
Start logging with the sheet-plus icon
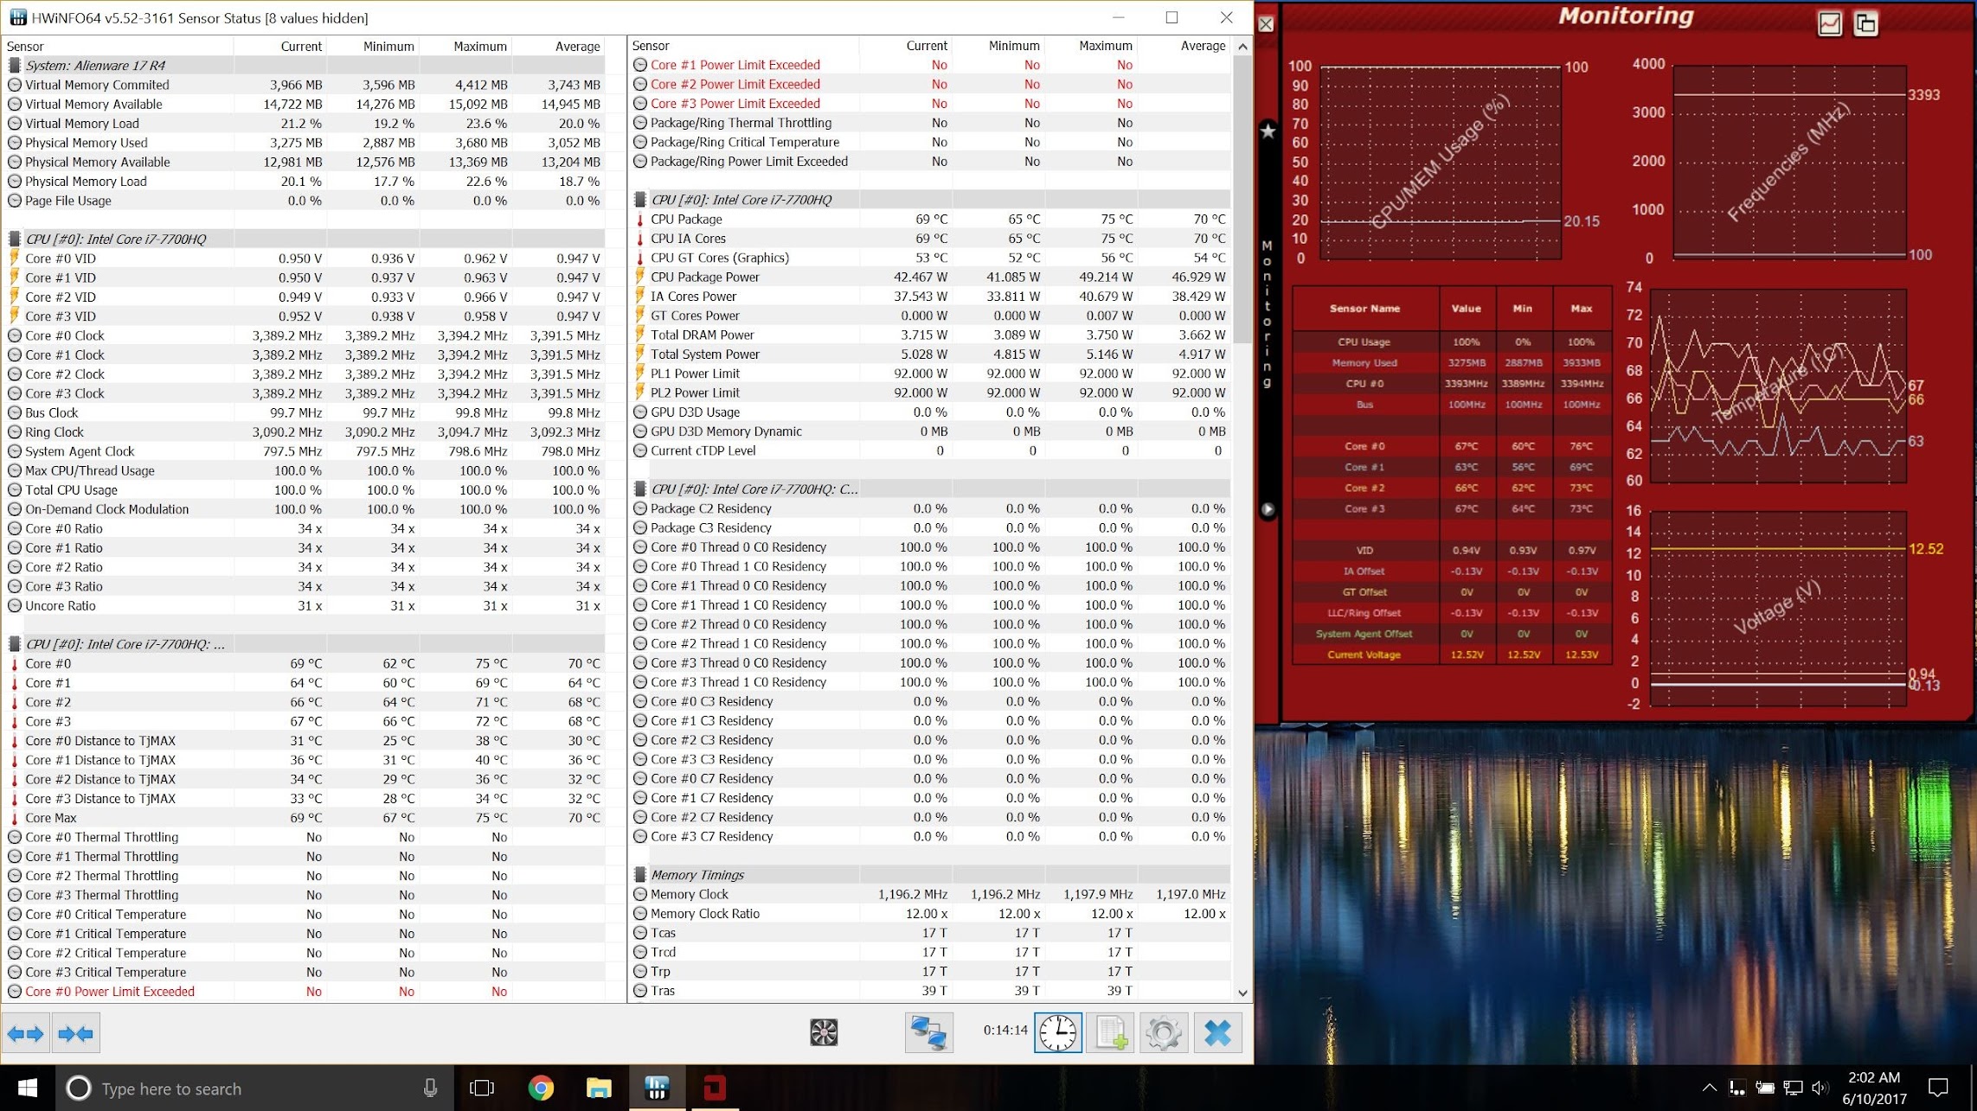tap(1111, 1033)
